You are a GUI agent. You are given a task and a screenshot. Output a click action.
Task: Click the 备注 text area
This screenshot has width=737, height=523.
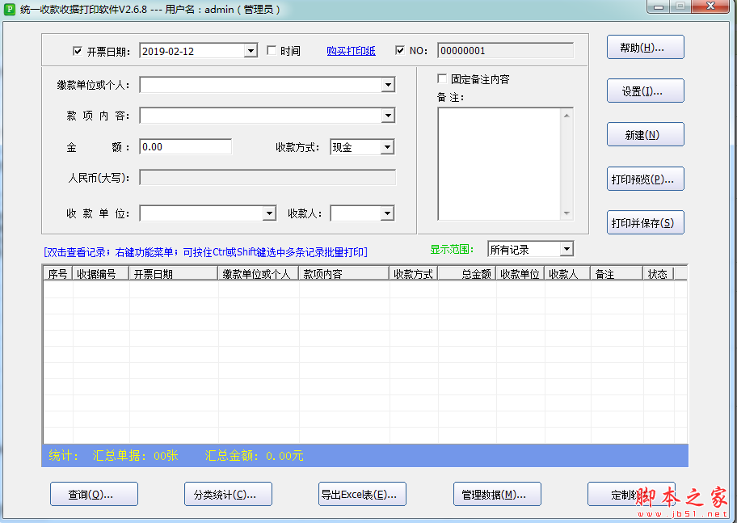coord(499,163)
